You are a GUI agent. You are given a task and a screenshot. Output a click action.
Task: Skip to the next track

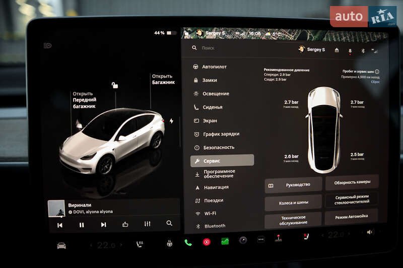click(x=103, y=225)
